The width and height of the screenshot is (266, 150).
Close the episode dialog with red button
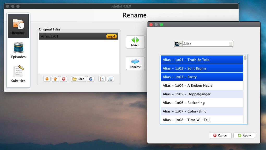[x=151, y=24]
